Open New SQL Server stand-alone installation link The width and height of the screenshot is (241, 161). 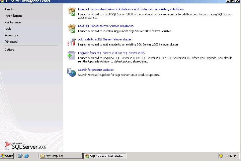pos(131,9)
